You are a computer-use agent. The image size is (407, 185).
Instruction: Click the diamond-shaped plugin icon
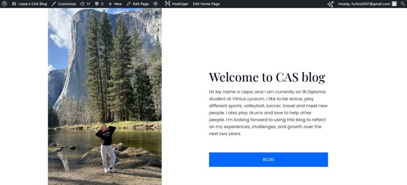tap(155, 4)
